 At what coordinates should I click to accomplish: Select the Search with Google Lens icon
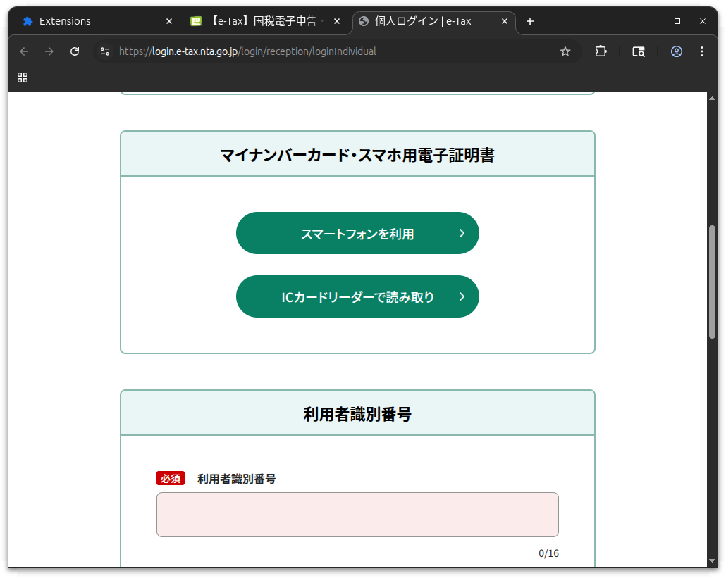639,51
